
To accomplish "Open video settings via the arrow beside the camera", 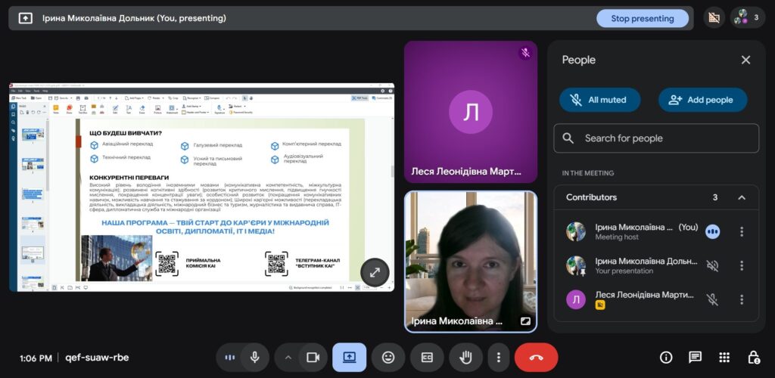I will point(288,358).
